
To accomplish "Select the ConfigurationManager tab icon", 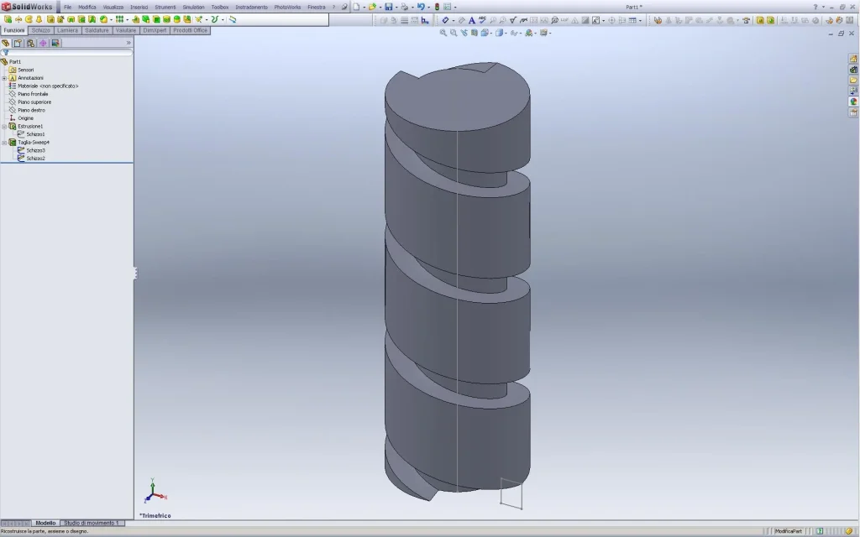I will (x=31, y=43).
